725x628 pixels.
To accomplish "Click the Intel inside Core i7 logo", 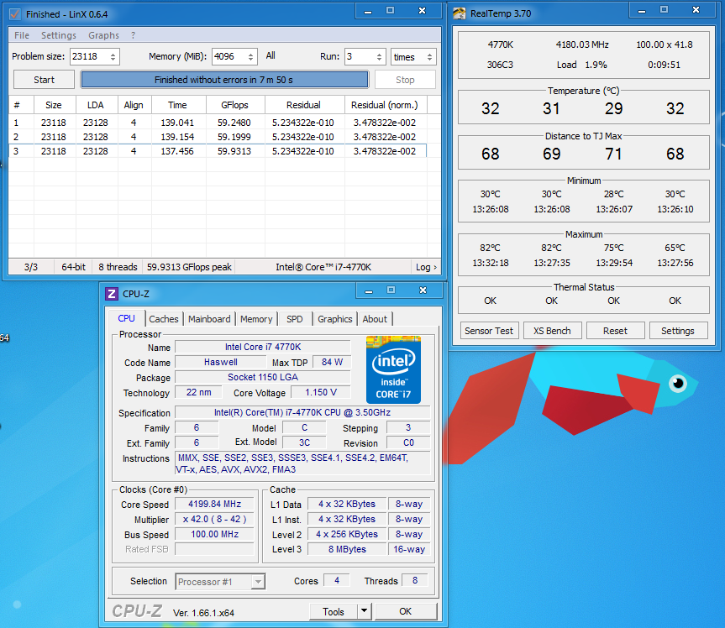I will click(393, 369).
